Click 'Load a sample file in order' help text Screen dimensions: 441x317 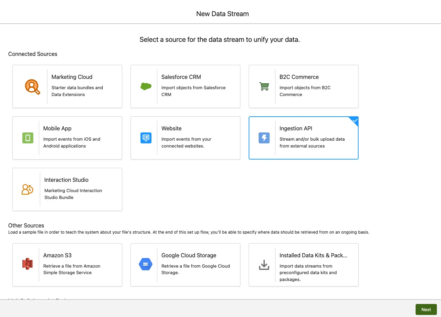189,232
